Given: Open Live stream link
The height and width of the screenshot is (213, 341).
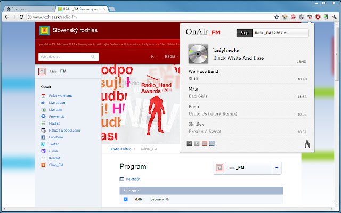Looking at the screenshot, I should (58, 103).
